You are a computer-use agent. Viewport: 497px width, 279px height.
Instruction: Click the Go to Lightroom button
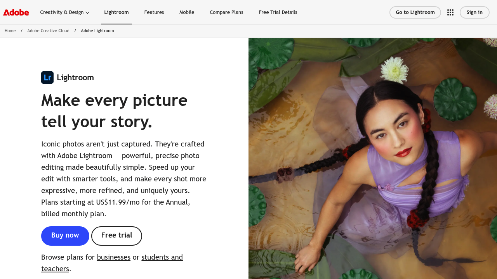click(x=415, y=12)
